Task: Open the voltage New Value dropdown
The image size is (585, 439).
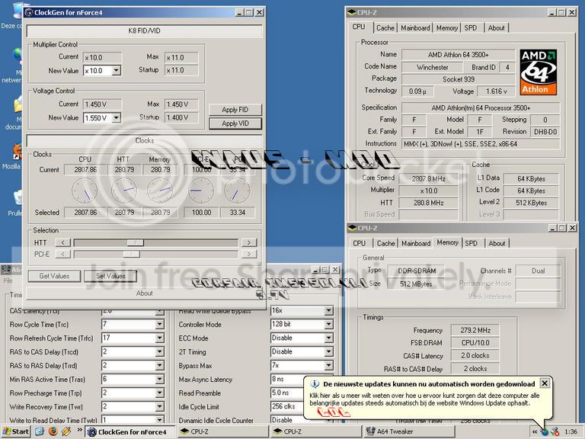Action: point(117,118)
